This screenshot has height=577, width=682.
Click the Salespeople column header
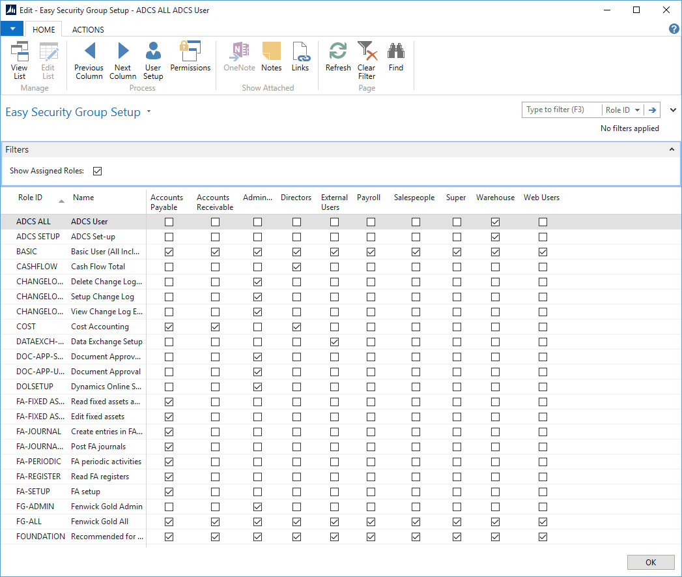[x=414, y=198]
